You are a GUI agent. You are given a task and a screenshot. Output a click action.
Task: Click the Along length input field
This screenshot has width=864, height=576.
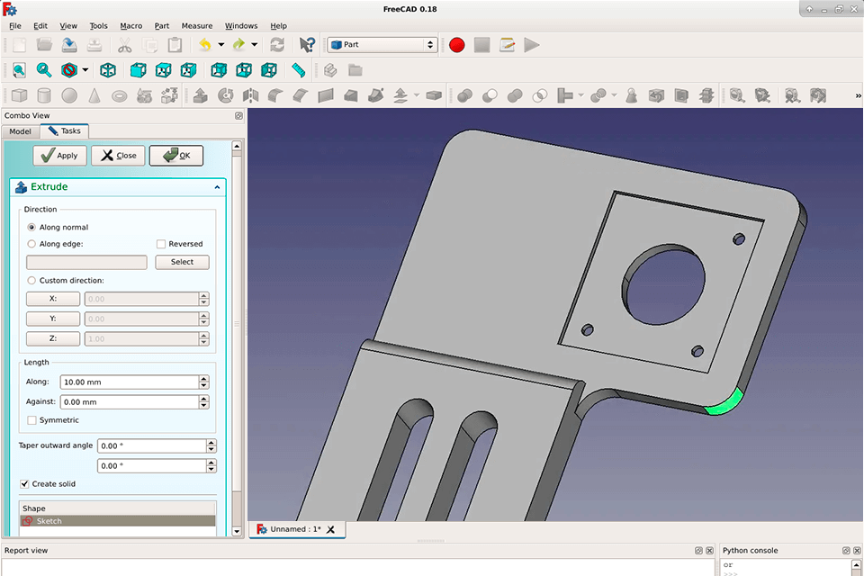click(130, 382)
